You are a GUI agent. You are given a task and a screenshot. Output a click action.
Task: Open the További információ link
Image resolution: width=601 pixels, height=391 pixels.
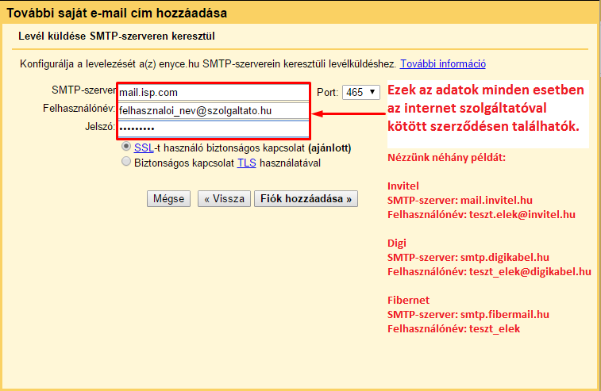443,63
